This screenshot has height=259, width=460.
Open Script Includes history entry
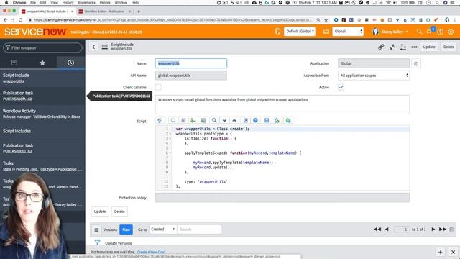point(42,131)
